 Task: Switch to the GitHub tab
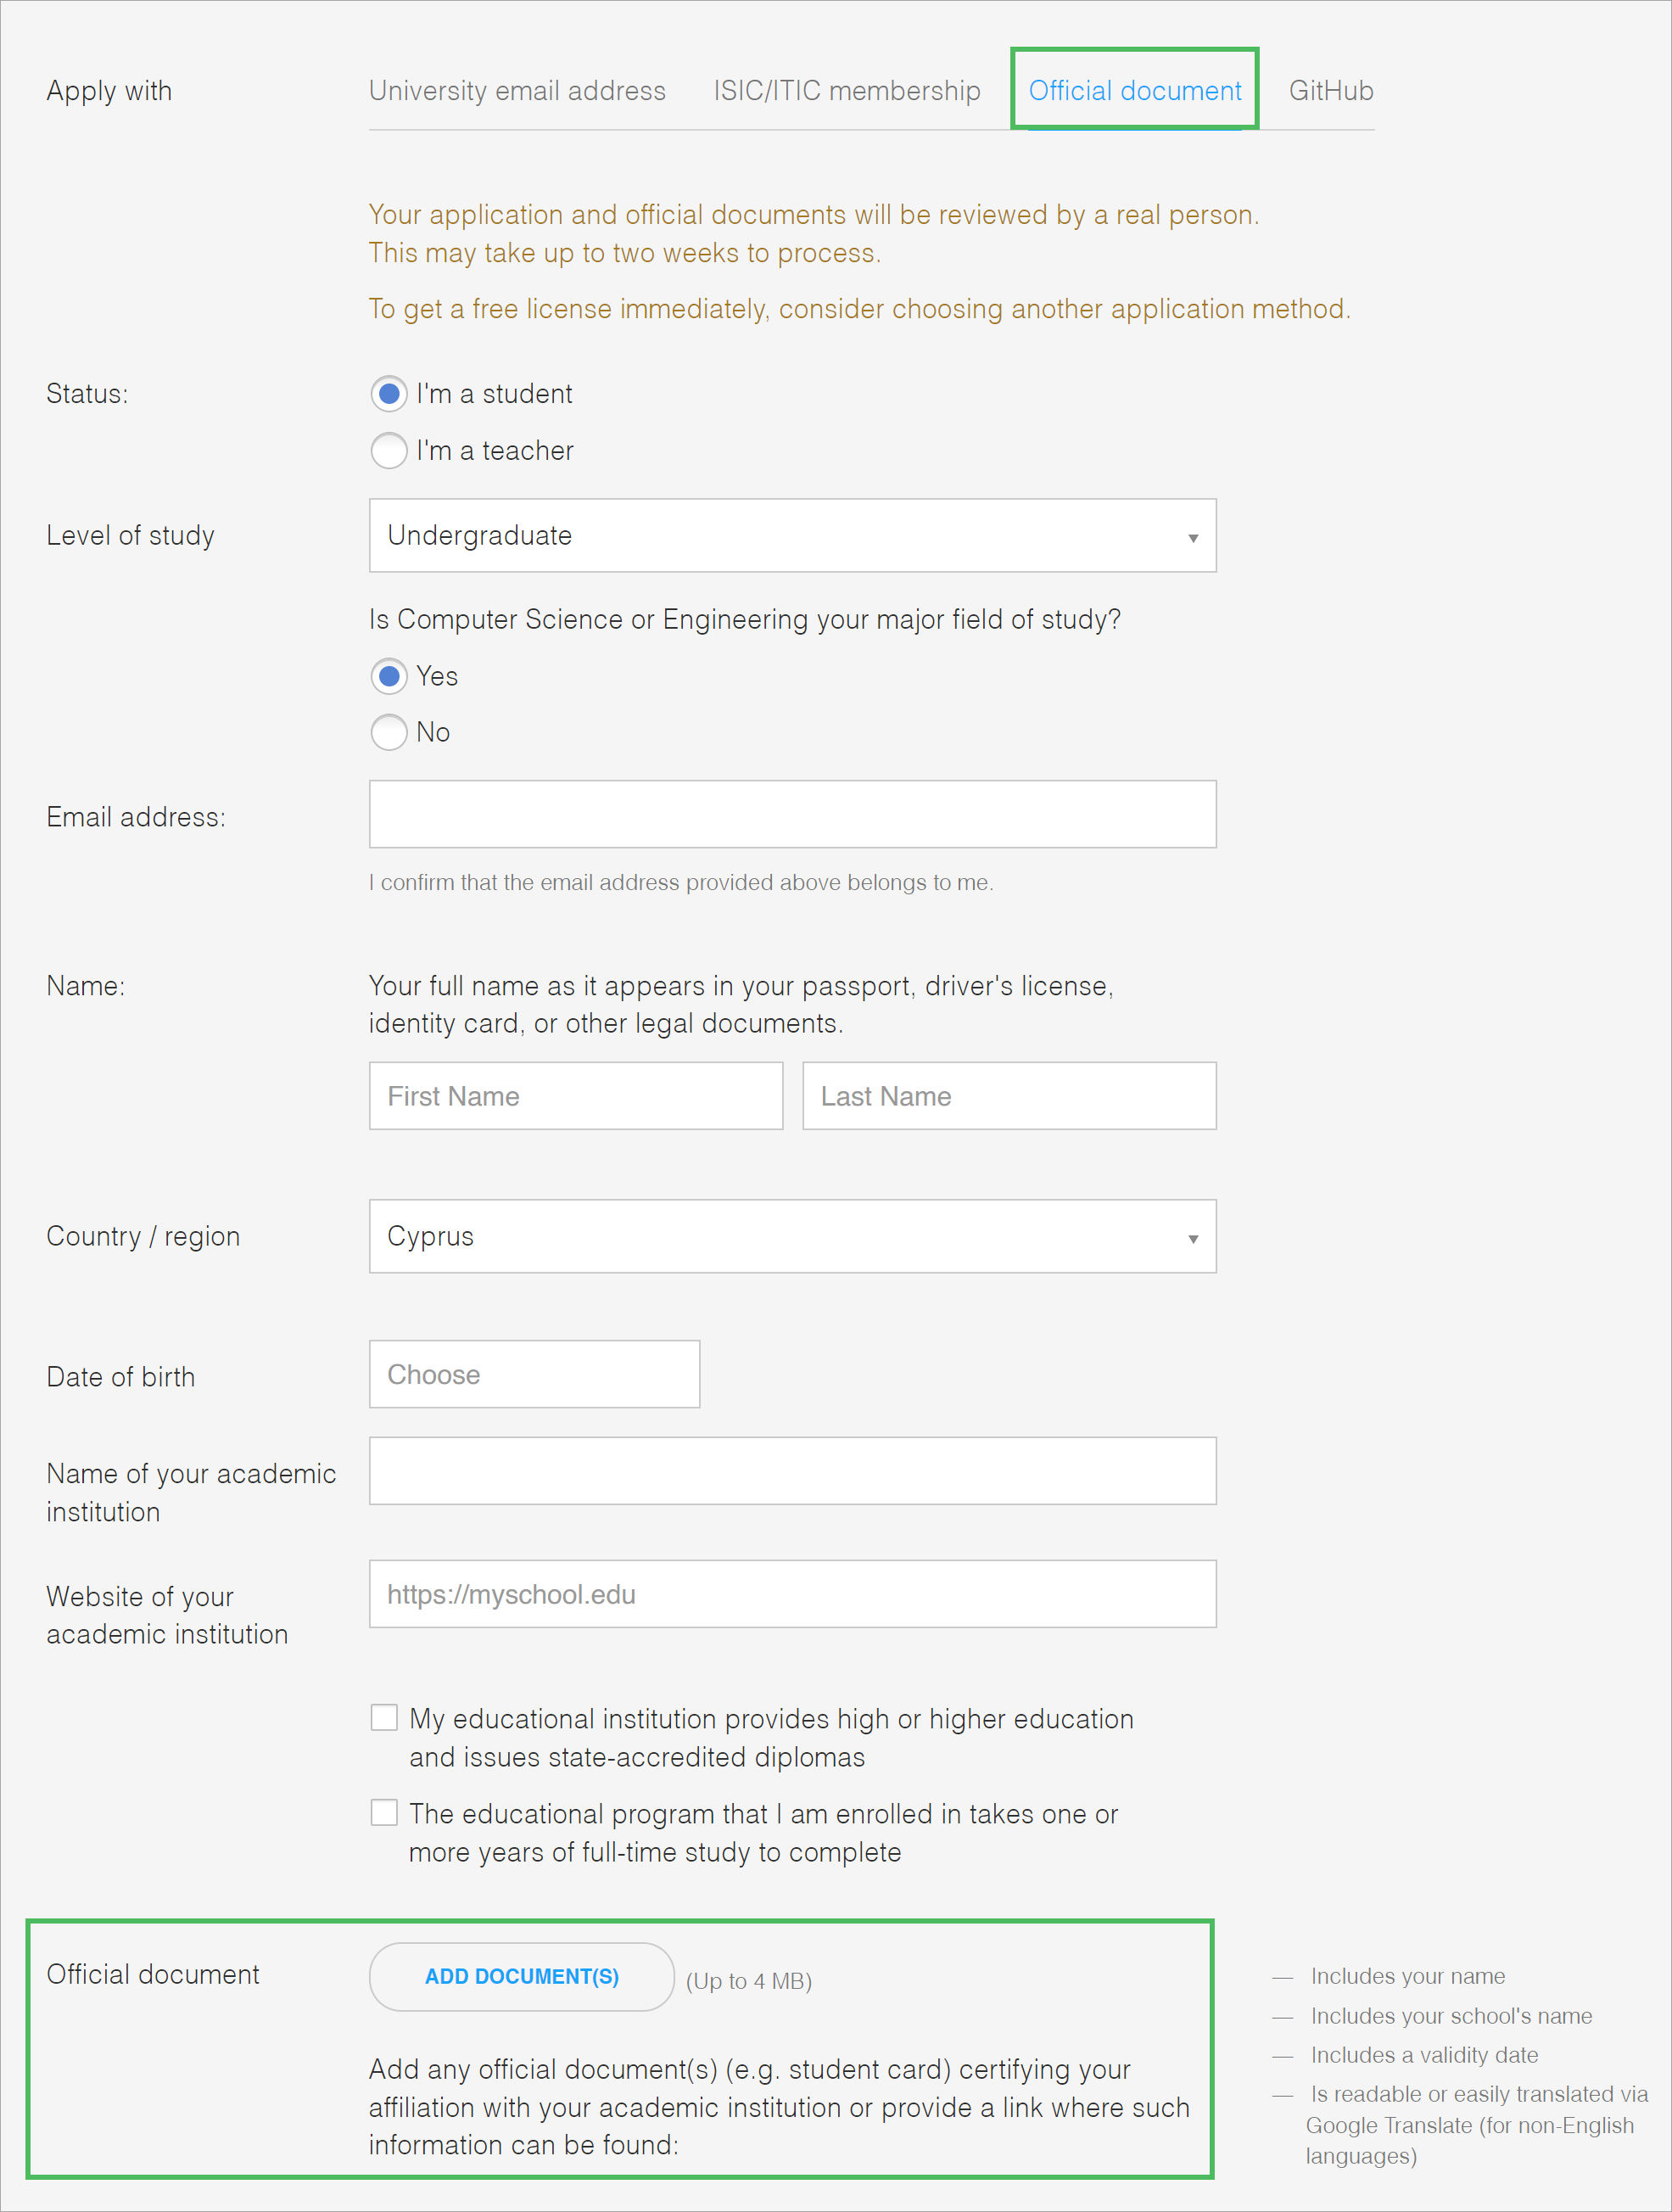(x=1330, y=91)
